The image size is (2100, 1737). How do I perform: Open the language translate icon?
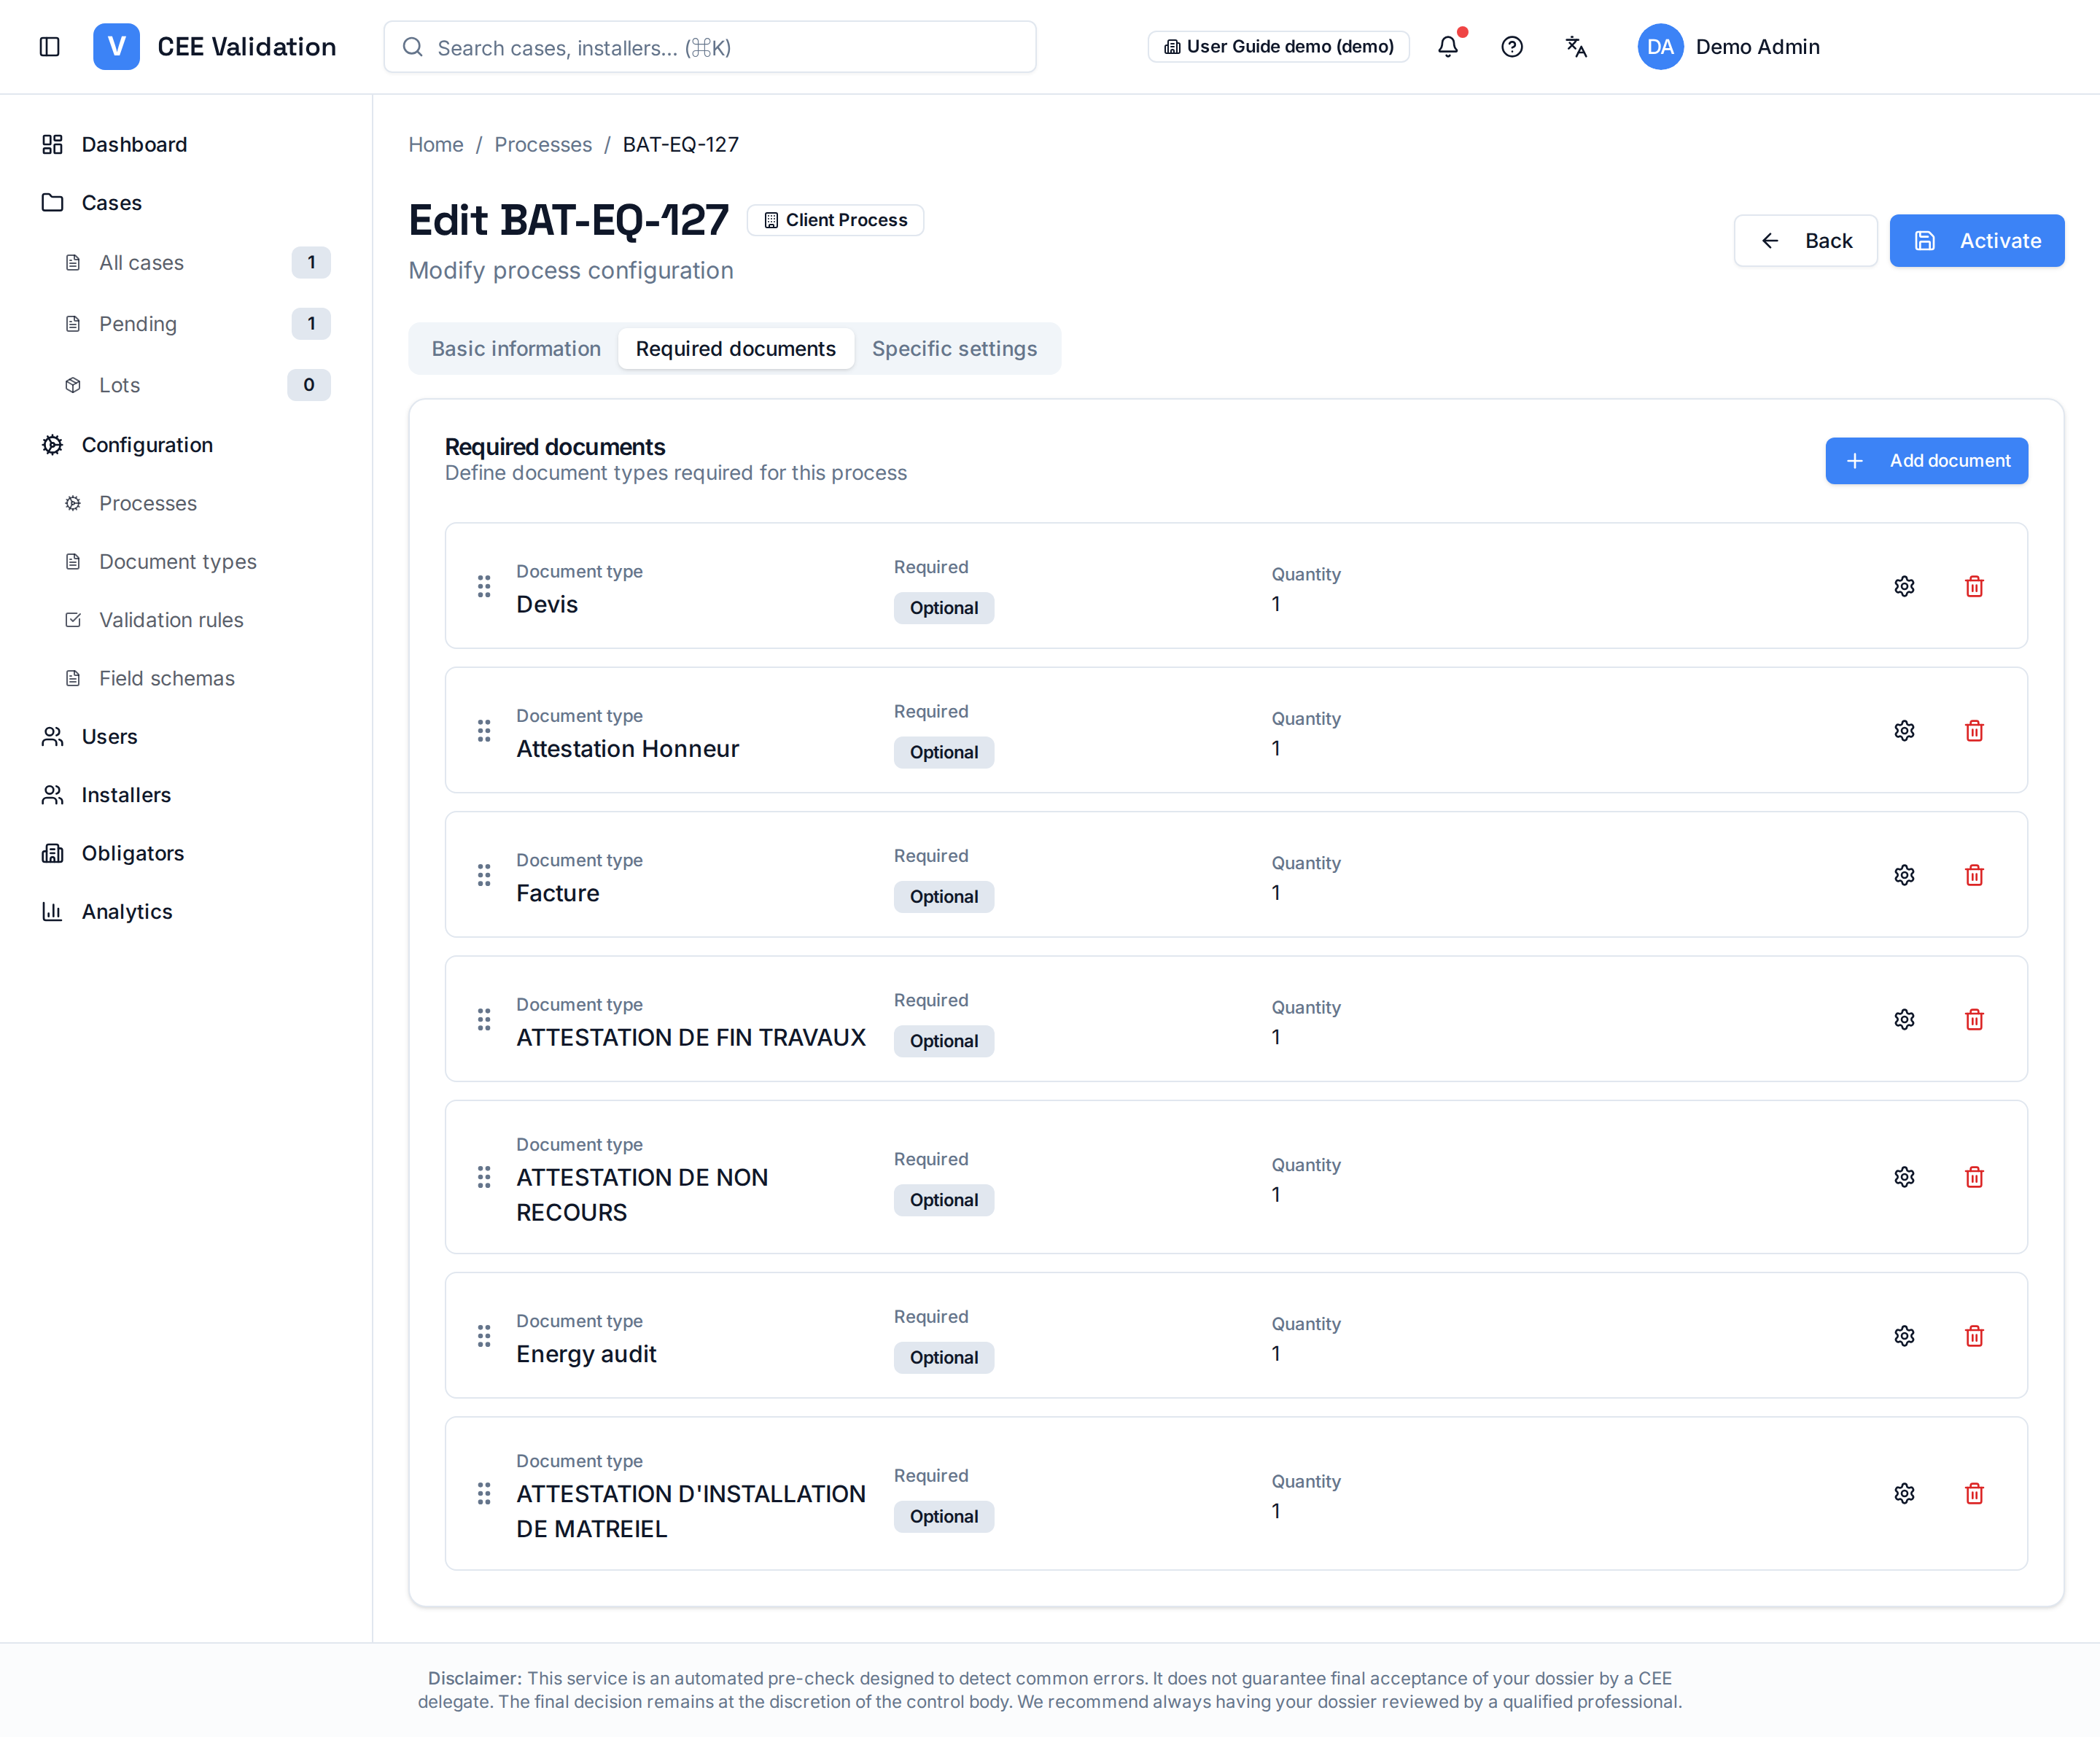pyautogui.click(x=1575, y=47)
